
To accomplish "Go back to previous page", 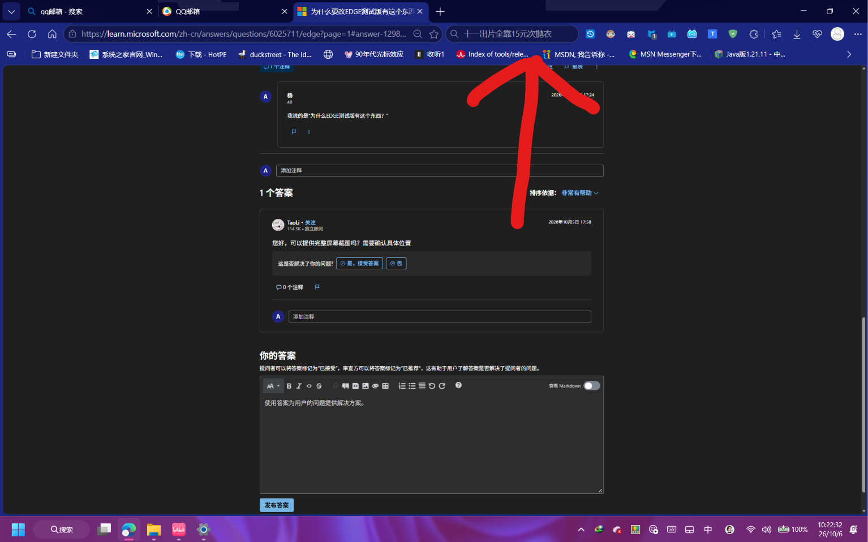I will tap(11, 34).
